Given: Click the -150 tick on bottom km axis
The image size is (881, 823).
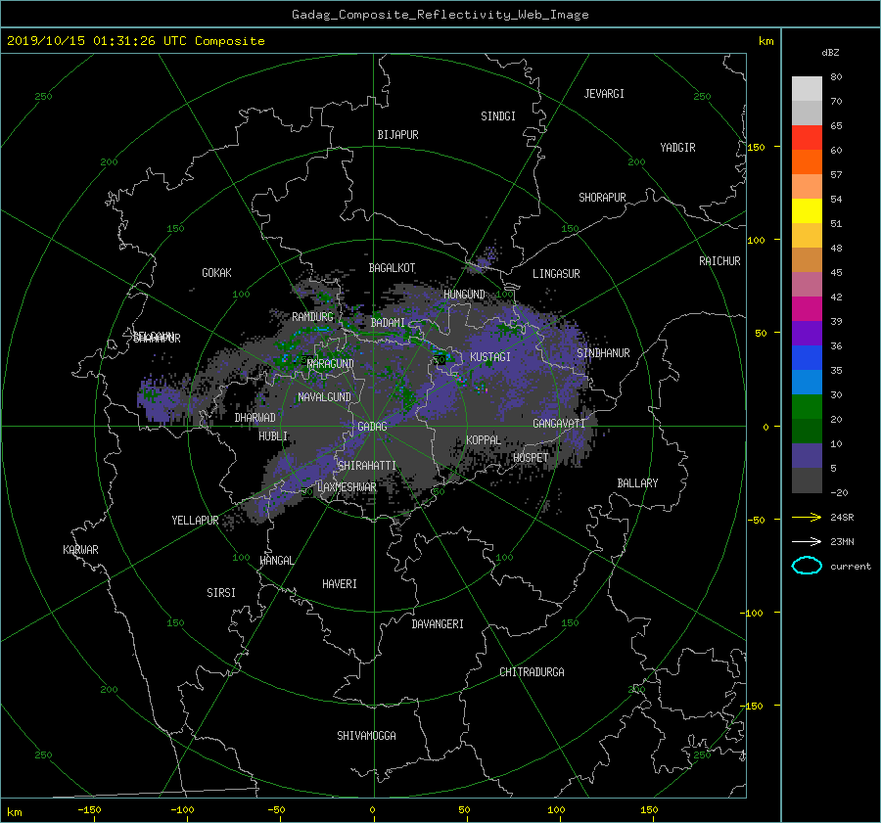Looking at the screenshot, I should 89,810.
